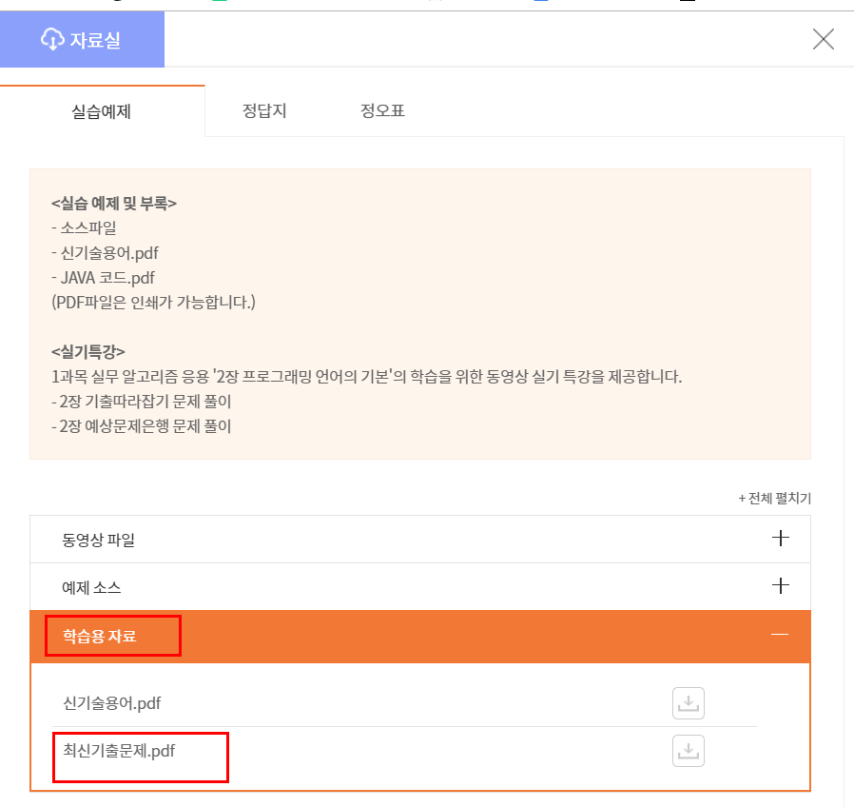Screen dimensions: 854x807
Task: Download the 신기술용어.pdf file via its icon
Action: (688, 703)
